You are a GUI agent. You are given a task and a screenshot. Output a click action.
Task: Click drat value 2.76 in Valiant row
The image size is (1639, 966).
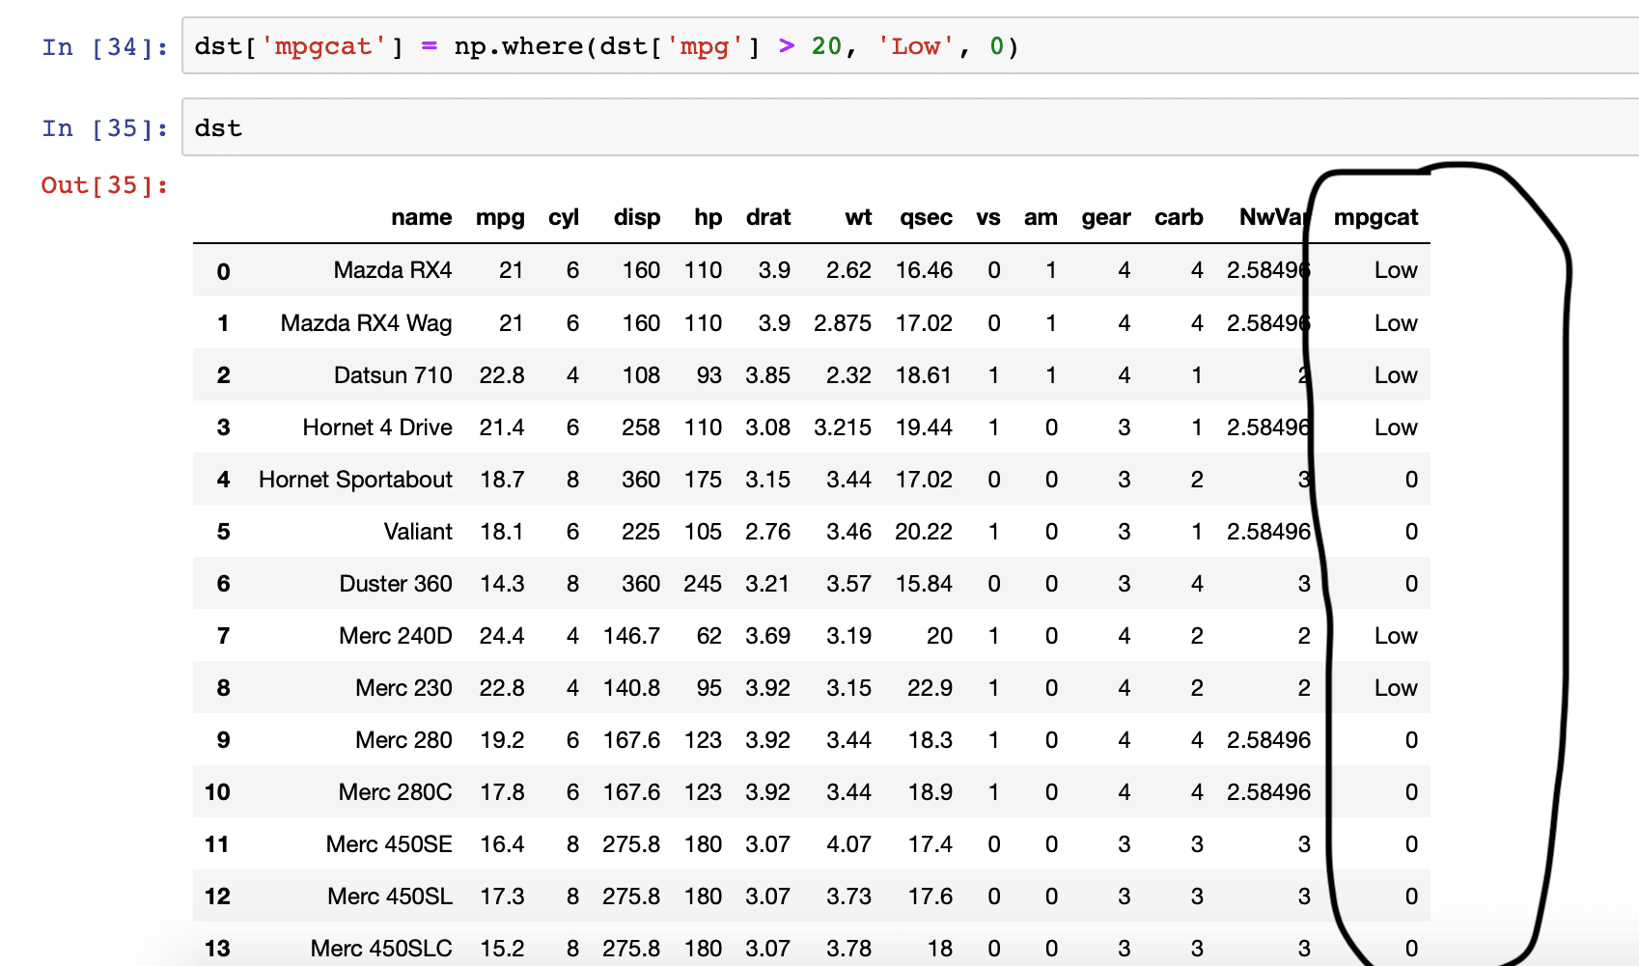click(x=768, y=532)
